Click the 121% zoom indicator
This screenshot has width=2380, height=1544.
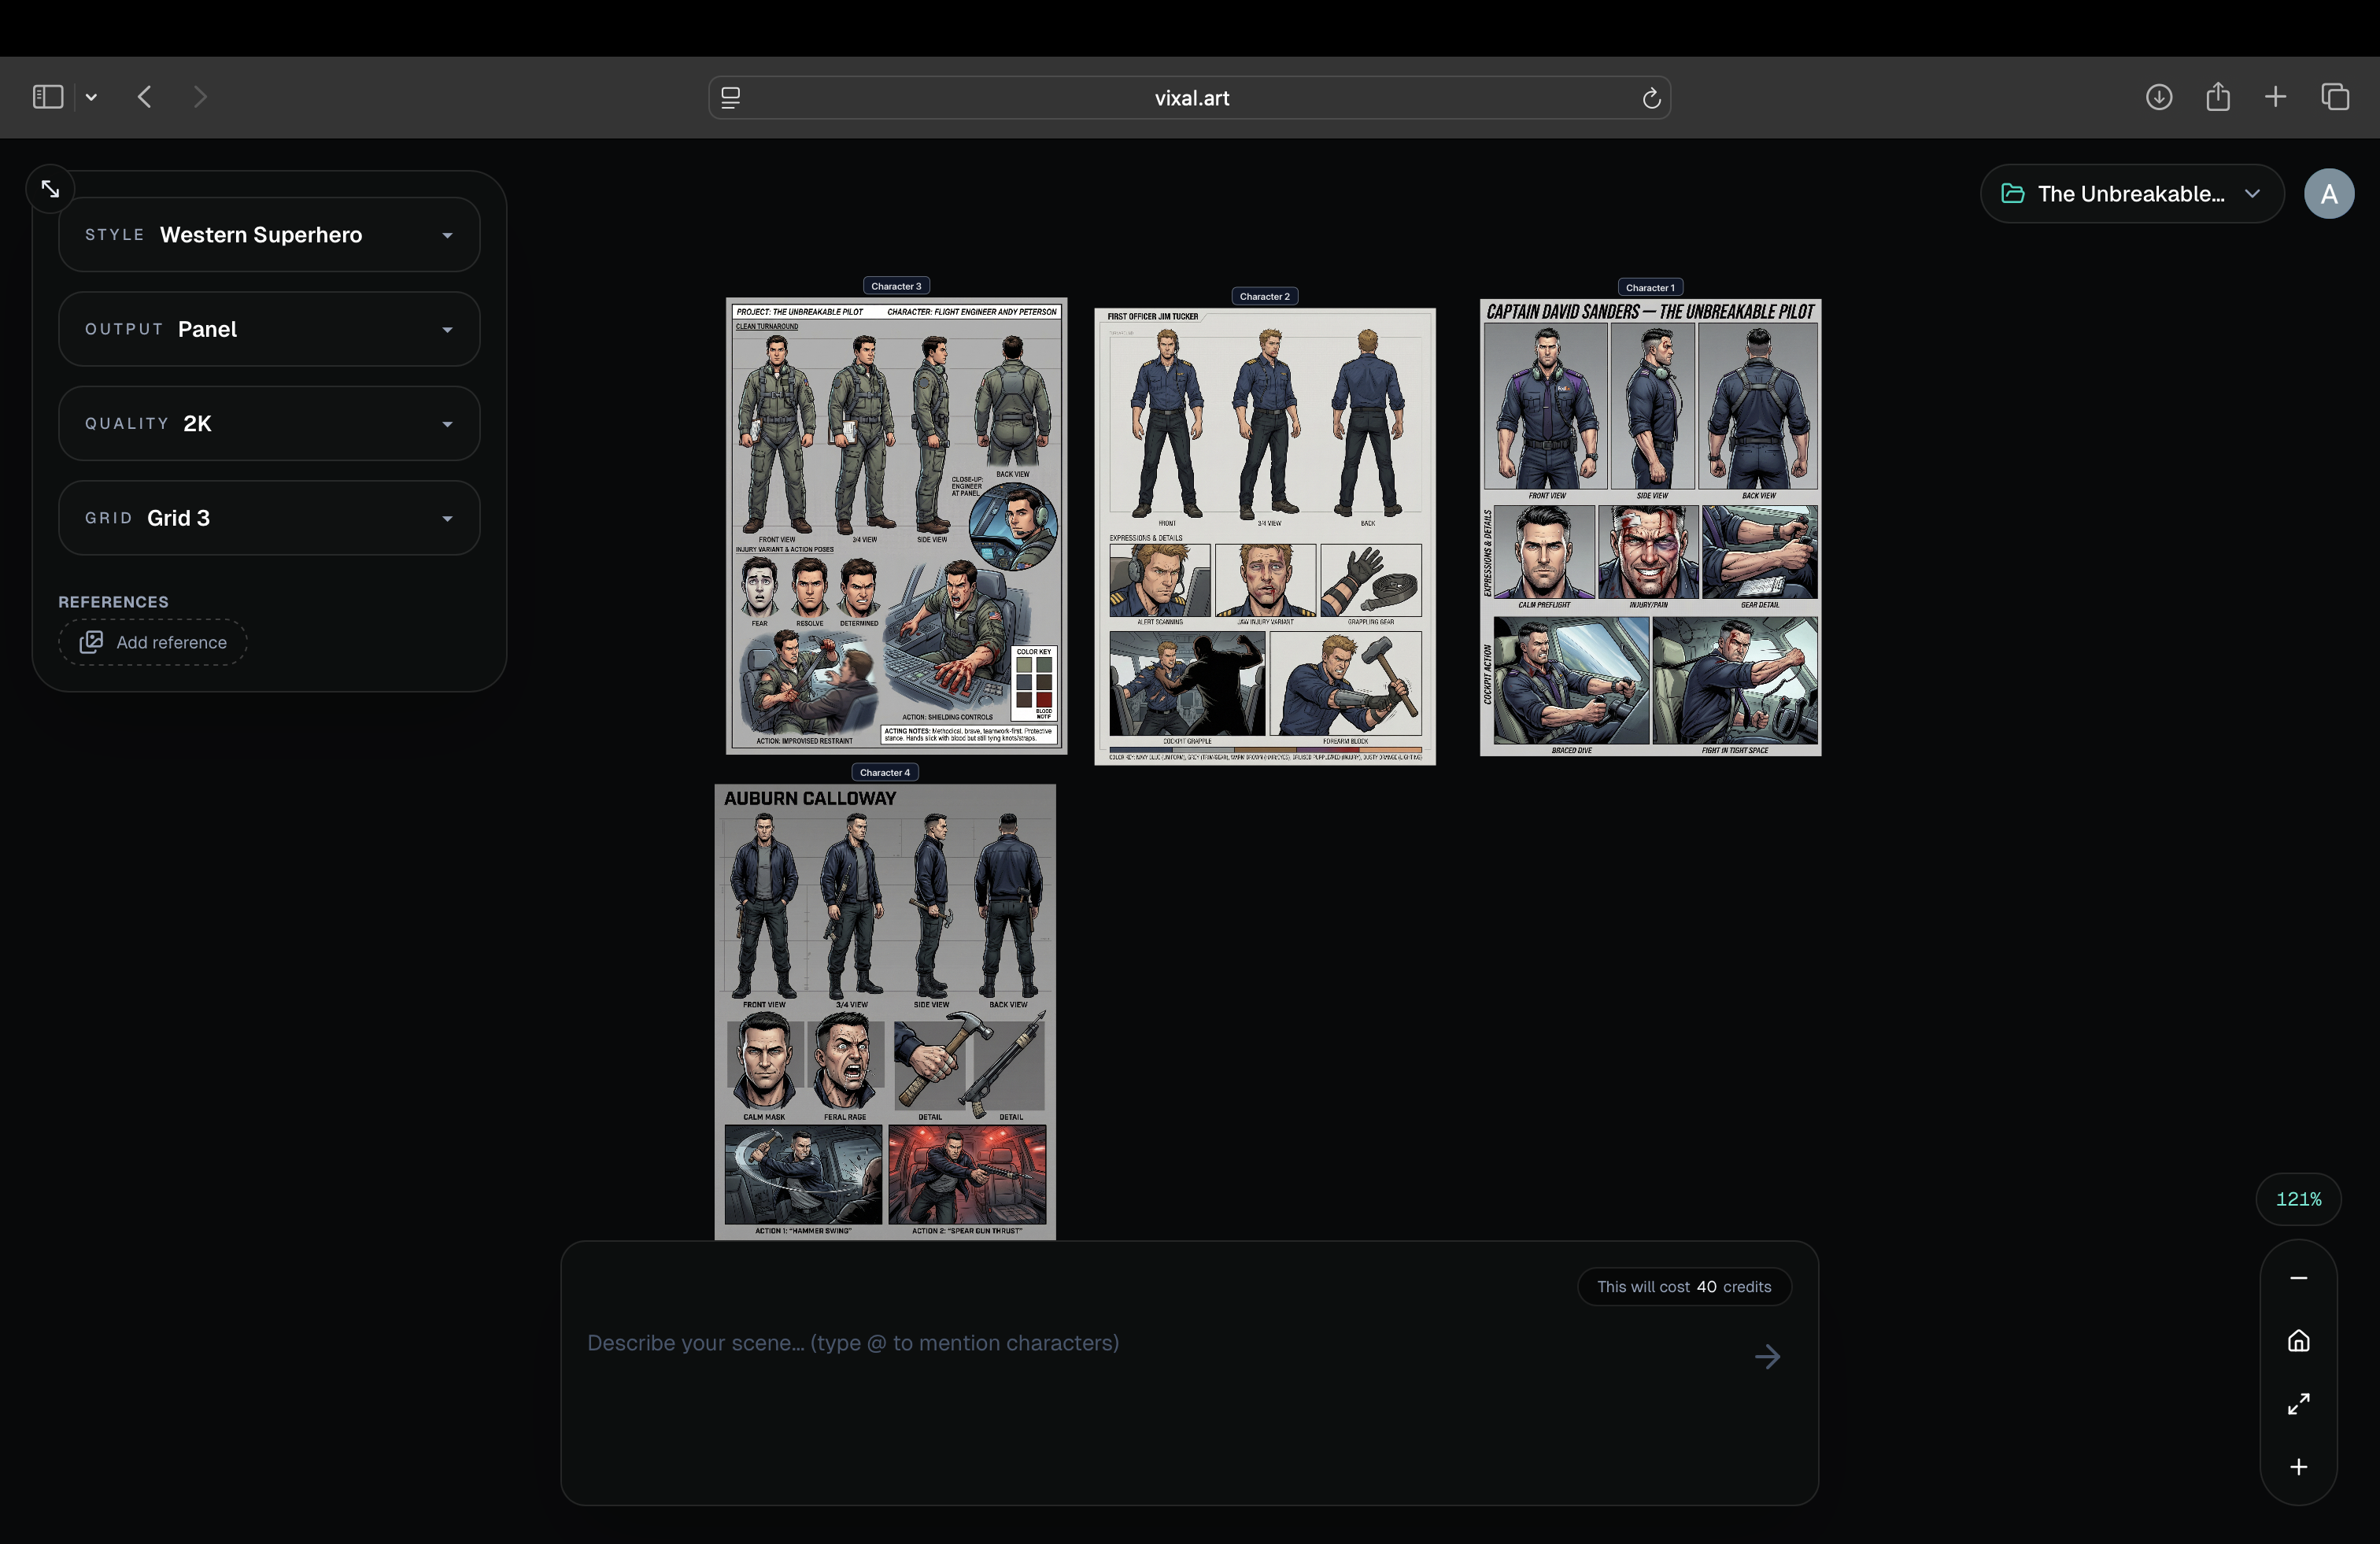(2297, 1200)
